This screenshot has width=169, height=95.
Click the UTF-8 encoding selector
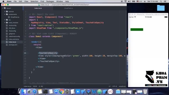(114, 86)
